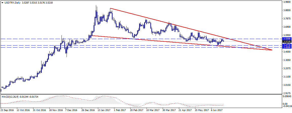The width and height of the screenshot is (292, 113).
Task: Select the MACD 0.09045 scale label
Action: coord(287,96)
